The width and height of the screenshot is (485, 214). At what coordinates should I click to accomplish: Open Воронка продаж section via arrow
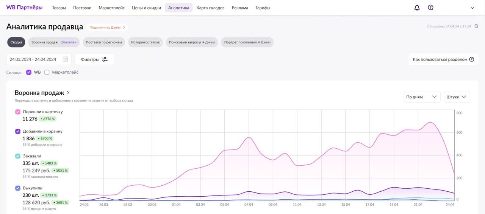pos(68,92)
